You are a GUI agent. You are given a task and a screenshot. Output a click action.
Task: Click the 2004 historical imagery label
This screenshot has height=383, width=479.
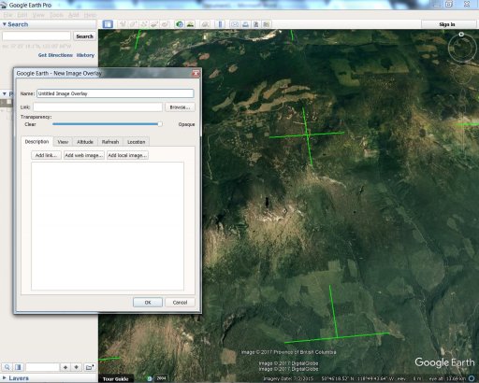tap(161, 378)
